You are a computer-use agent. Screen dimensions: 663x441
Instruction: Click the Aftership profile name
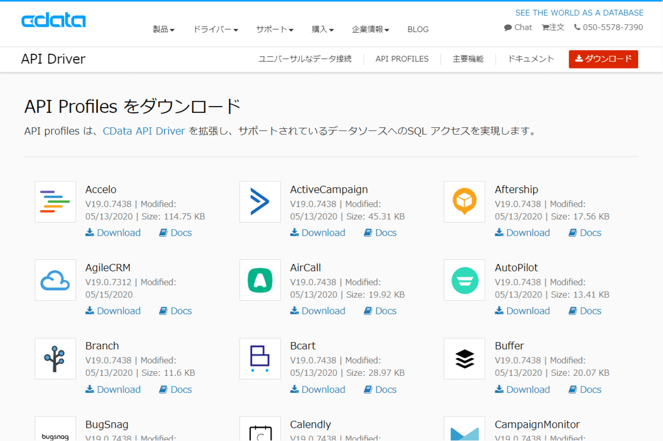pos(517,190)
